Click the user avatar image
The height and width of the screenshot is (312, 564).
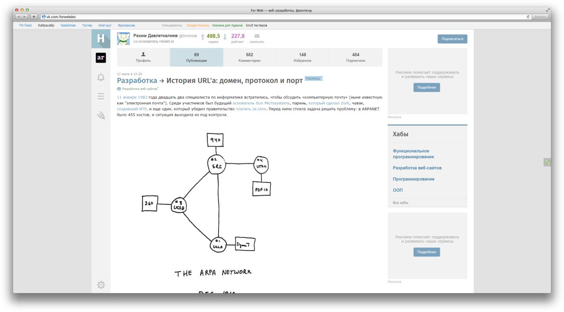point(123,38)
